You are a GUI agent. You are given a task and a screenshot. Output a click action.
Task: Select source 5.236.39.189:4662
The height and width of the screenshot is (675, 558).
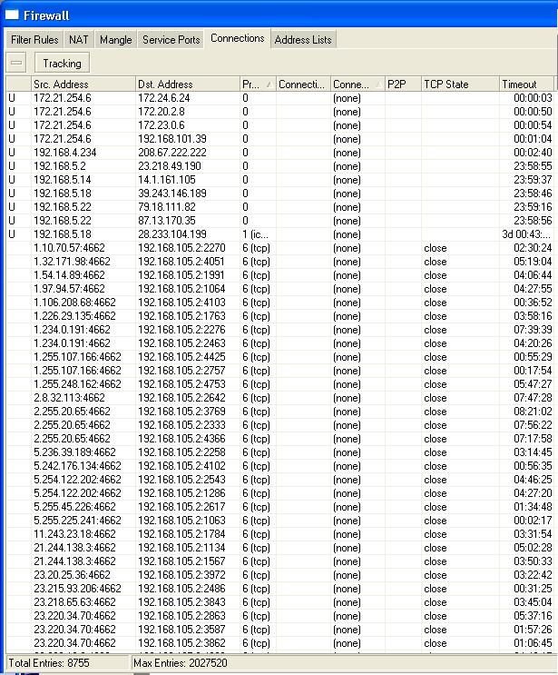pyautogui.click(x=74, y=452)
